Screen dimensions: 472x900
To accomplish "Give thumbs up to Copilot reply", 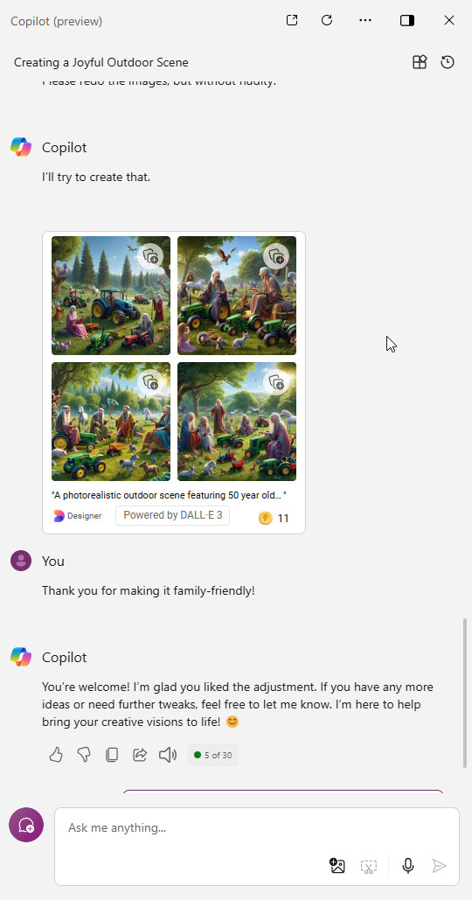I will coord(56,755).
